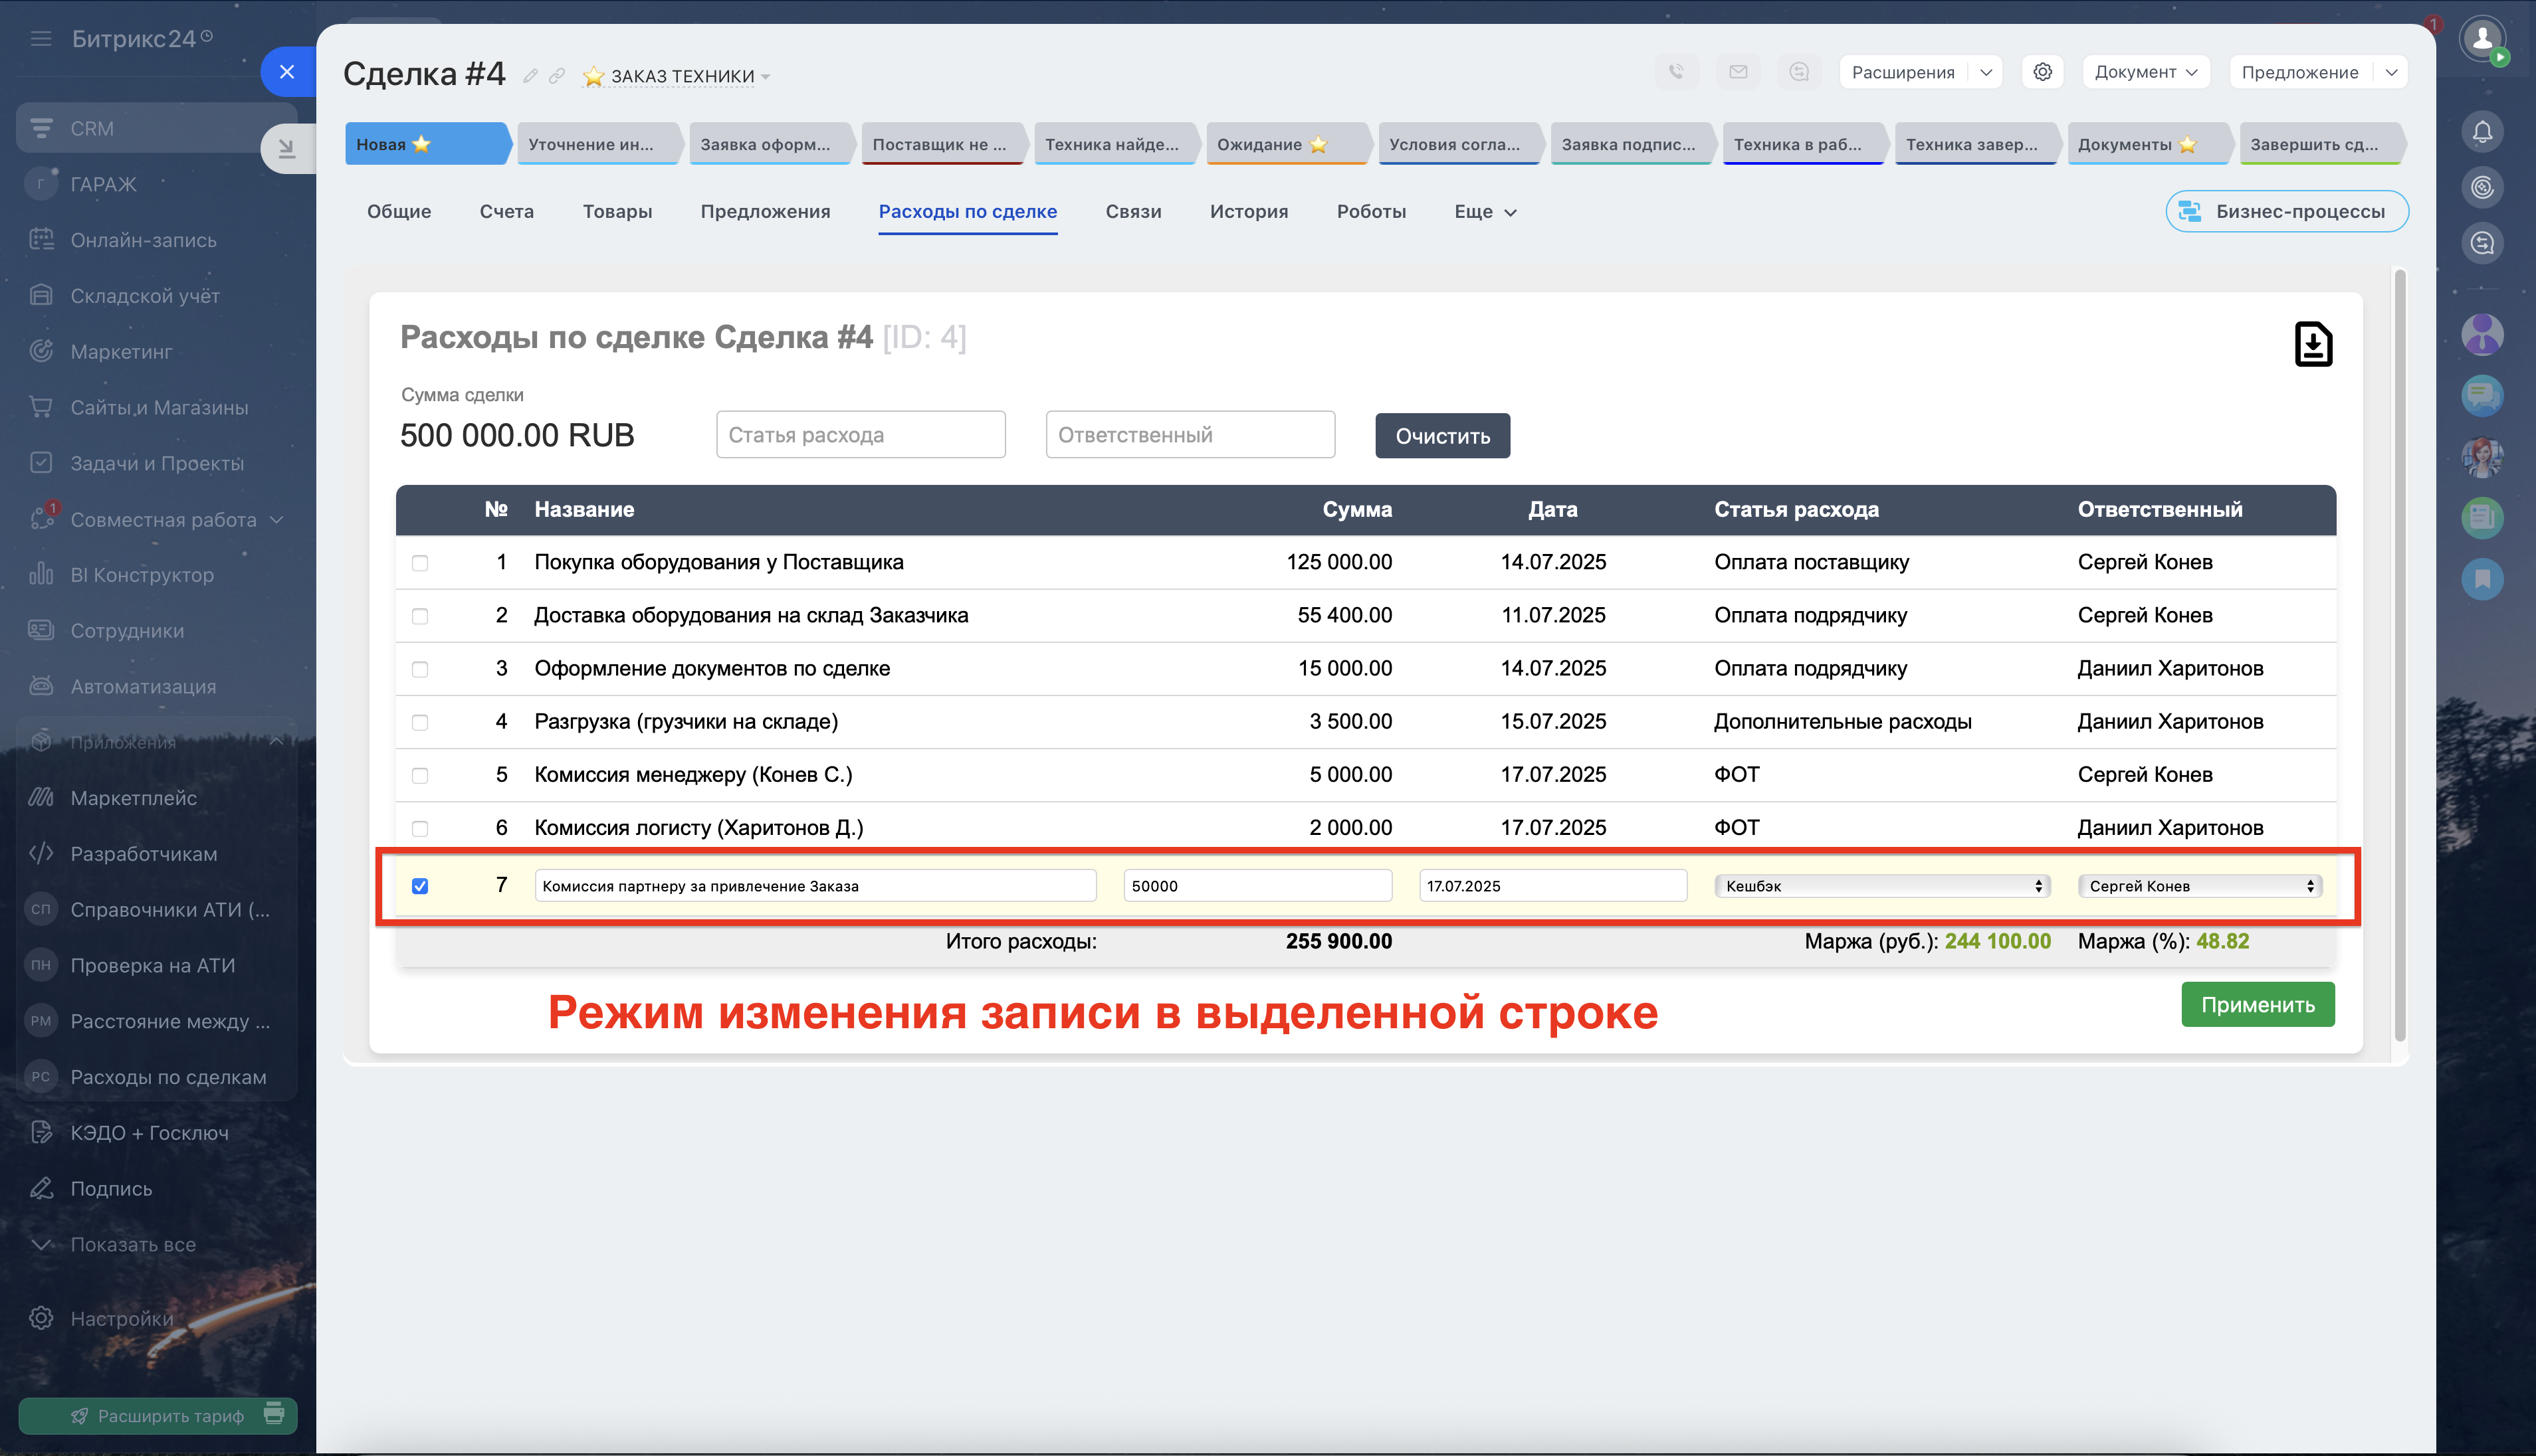Click pencil icon to edit deal title

530,76
